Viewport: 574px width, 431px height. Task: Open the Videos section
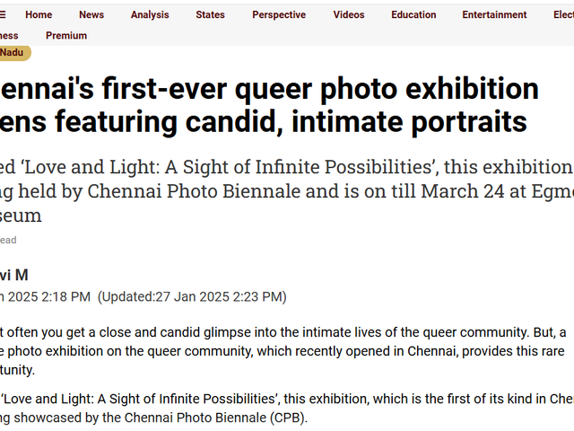pyautogui.click(x=349, y=15)
